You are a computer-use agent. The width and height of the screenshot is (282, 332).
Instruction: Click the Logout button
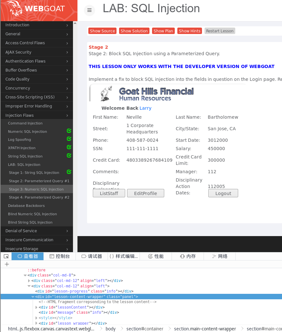click(x=223, y=193)
